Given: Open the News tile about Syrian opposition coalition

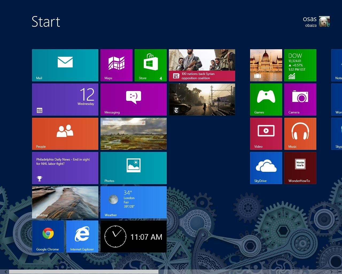Looking at the screenshot, I should coord(202,65).
